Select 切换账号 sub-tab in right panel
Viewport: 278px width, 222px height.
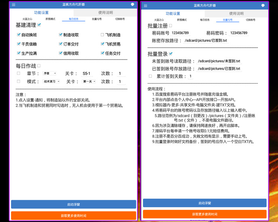[251, 20]
